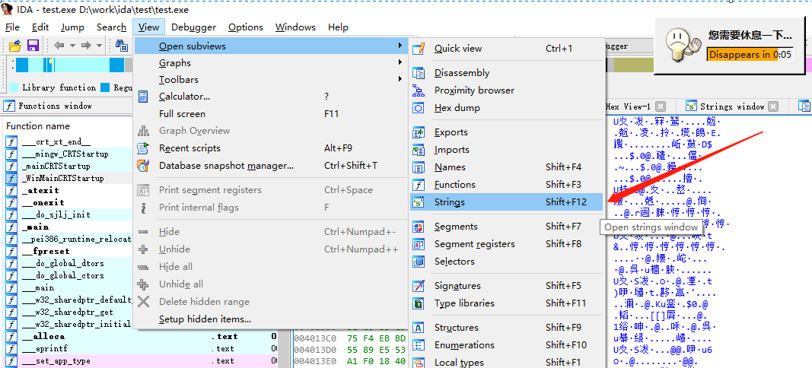Viewport: 812px width, 368px height.
Task: Open the Segment registers subview
Action: [x=507, y=244]
